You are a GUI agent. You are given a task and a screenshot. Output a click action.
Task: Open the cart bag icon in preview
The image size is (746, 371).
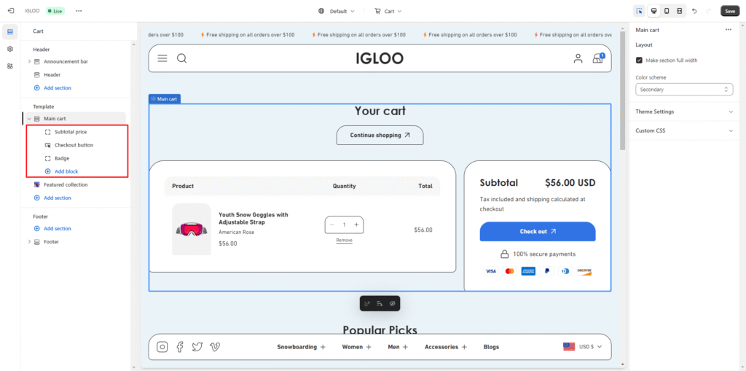click(x=598, y=58)
